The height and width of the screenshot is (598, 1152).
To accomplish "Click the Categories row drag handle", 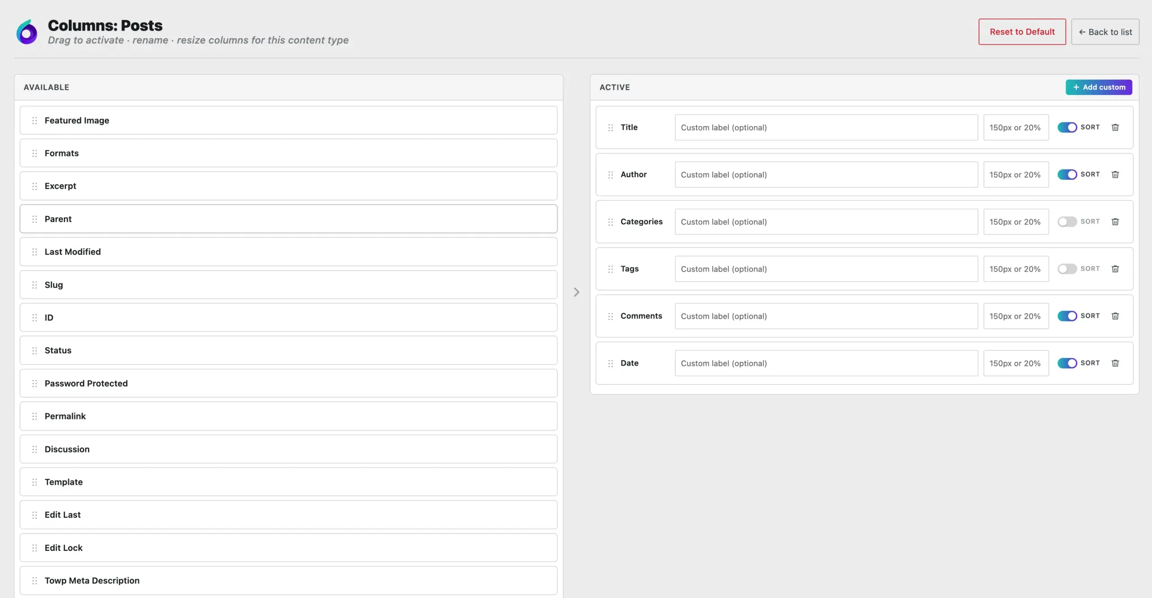I will (x=611, y=222).
